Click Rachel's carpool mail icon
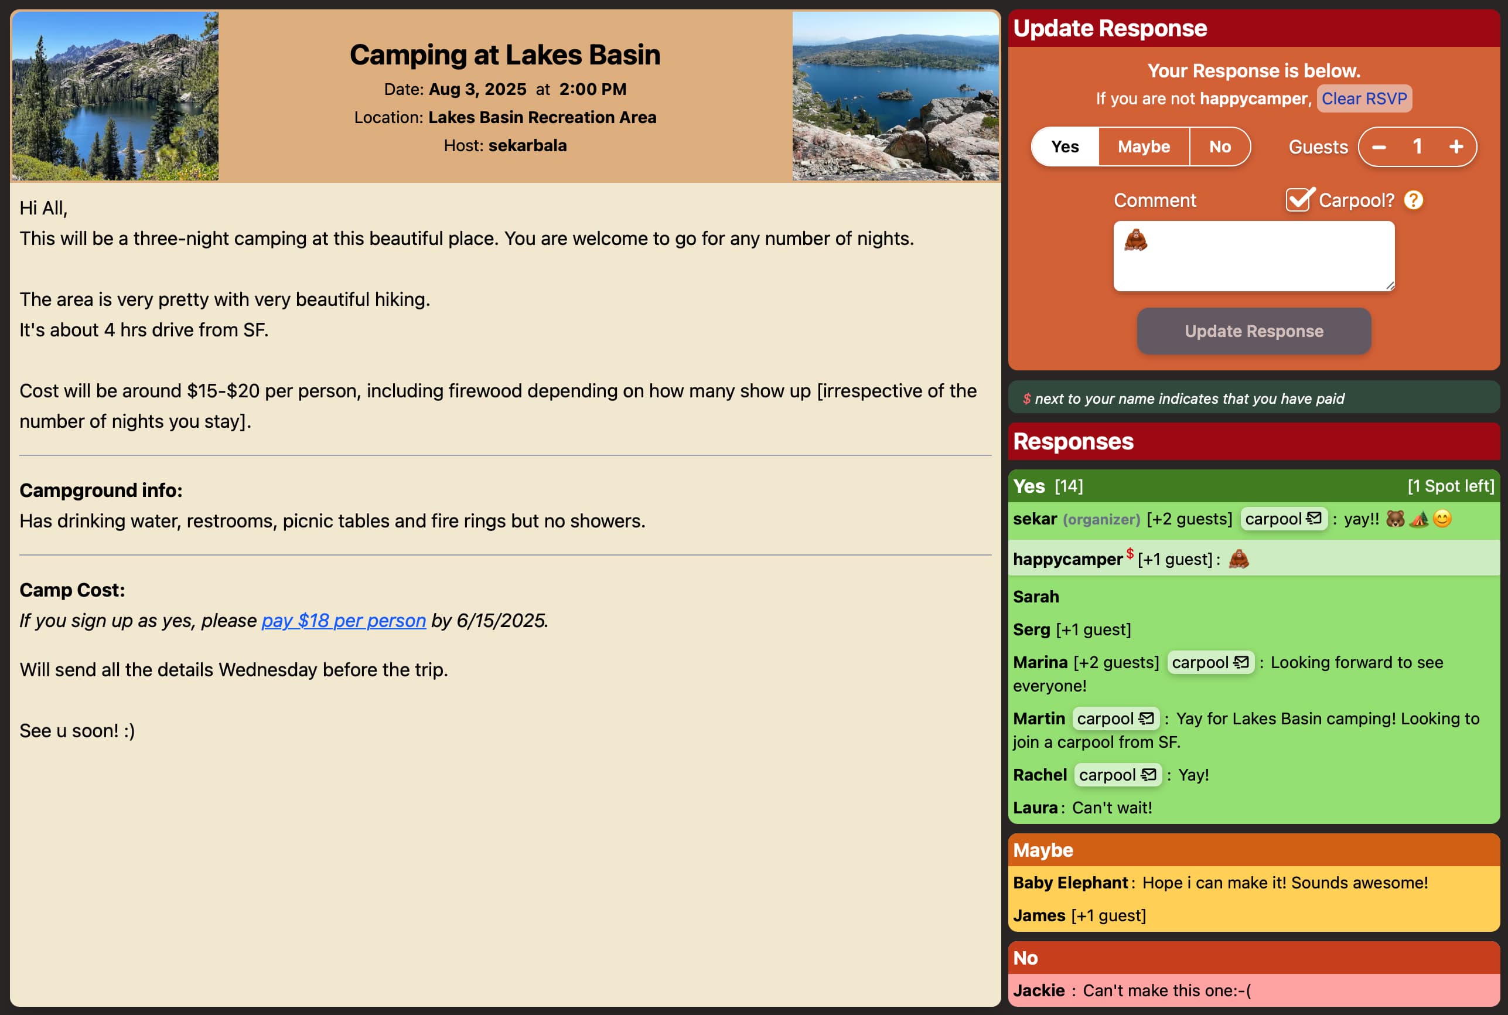This screenshot has height=1015, width=1508. coord(1148,775)
